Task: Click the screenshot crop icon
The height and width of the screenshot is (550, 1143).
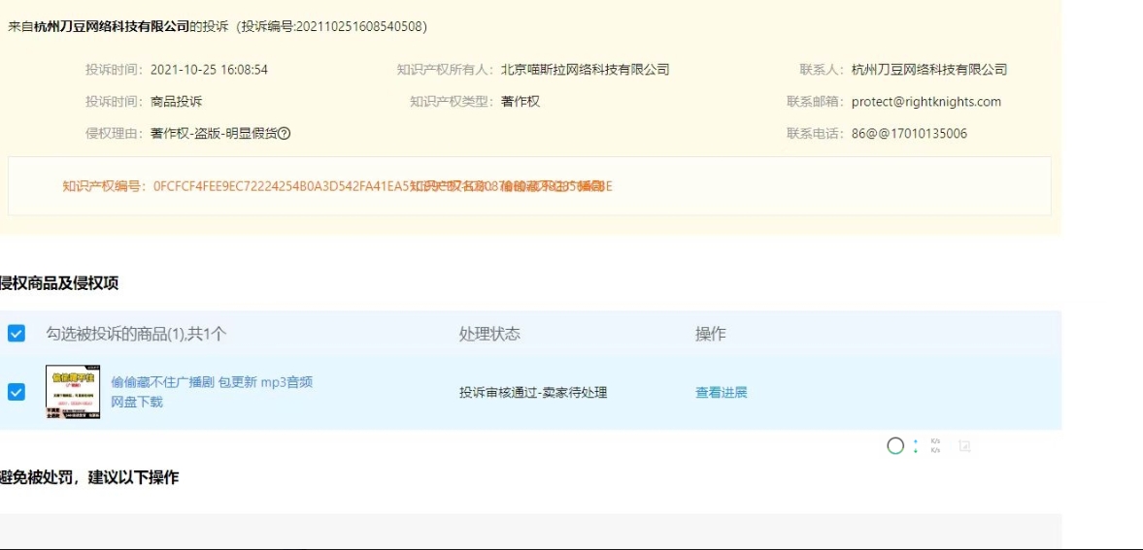Action: click(964, 446)
